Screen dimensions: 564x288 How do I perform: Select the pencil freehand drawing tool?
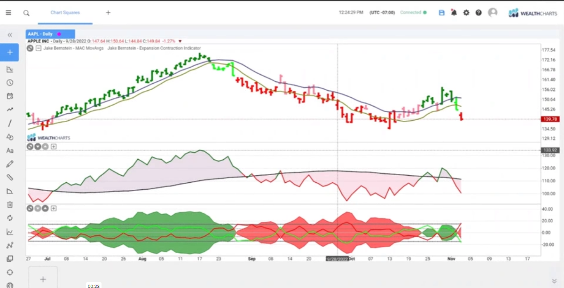[9, 164]
